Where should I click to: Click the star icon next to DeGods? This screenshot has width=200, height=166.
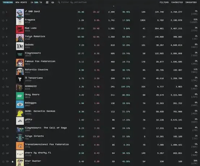tap(3, 45)
